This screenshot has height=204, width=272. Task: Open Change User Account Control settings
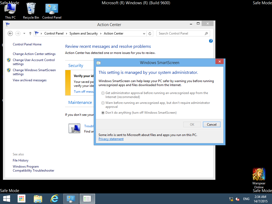click(34, 62)
